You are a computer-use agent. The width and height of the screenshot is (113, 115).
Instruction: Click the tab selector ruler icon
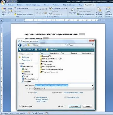pos(2,20)
